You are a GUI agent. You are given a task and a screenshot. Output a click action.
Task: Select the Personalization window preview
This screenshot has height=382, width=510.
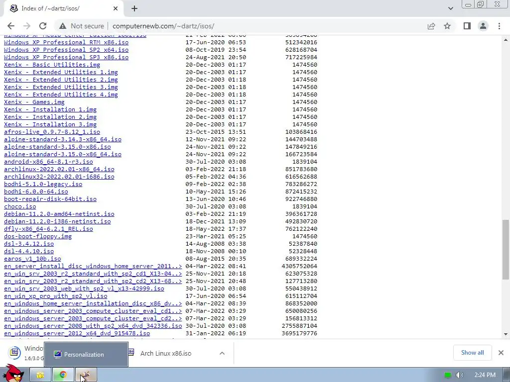(x=86, y=354)
